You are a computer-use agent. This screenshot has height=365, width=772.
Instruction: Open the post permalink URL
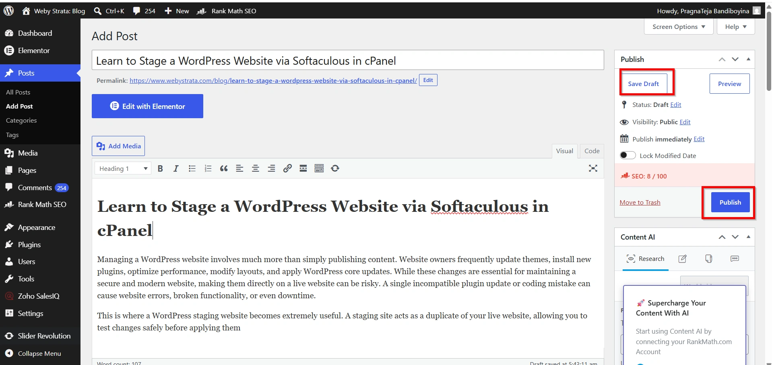click(273, 81)
